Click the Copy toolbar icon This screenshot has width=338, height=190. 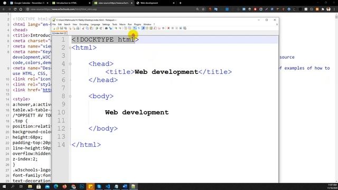[87, 28]
